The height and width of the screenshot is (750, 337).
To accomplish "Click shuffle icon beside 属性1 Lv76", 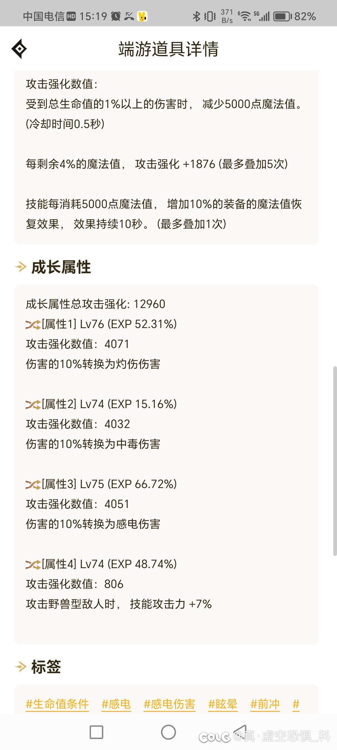I will click(33, 324).
